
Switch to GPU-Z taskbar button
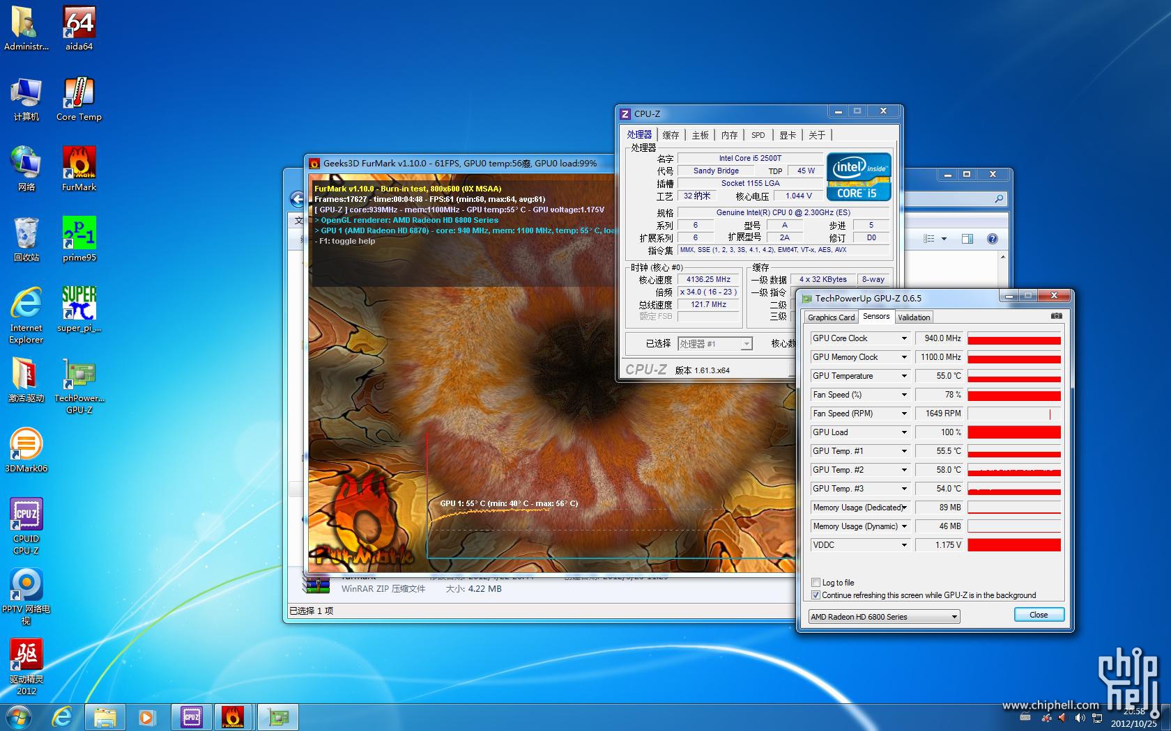click(278, 717)
